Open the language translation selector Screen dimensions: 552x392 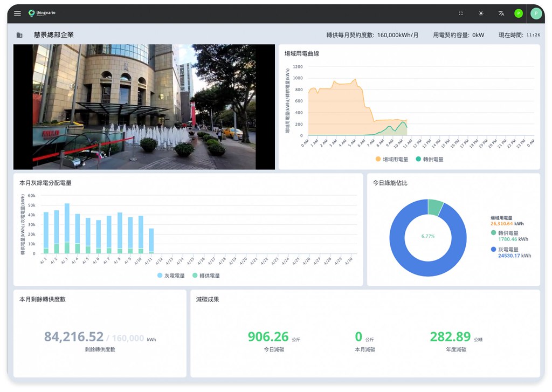(501, 13)
